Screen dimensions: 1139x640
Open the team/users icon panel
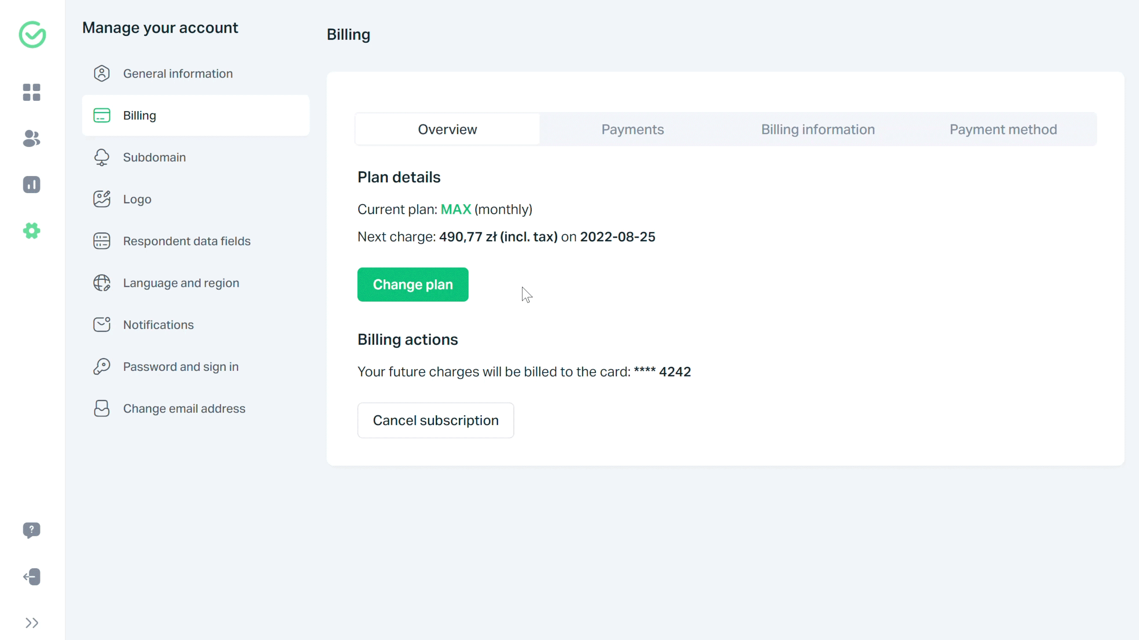click(x=31, y=138)
